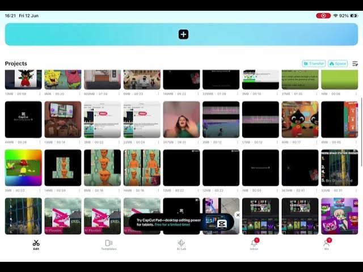Open more options for 9MB 00:20 project
363x272 pixels.
pos(79,94)
